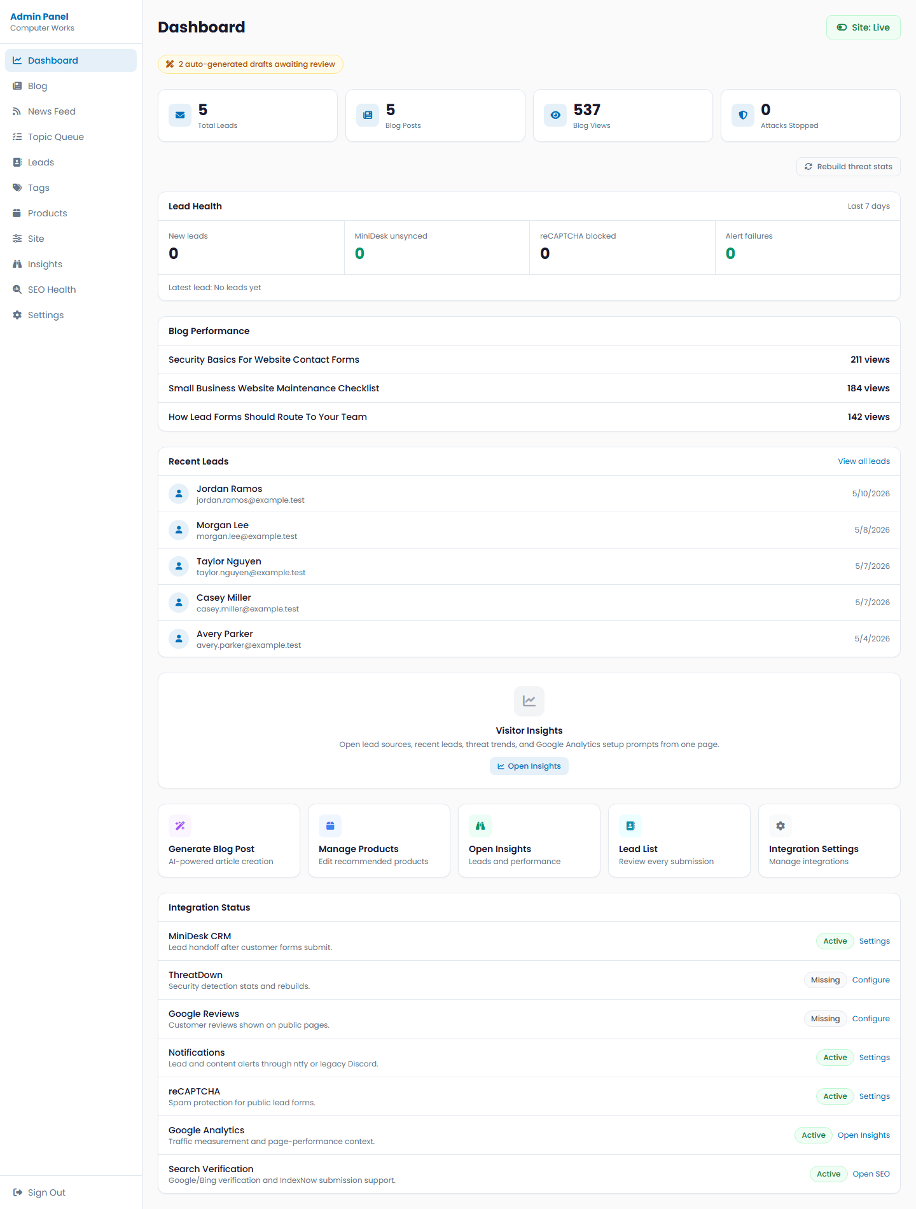Click the Dashboard chart icon in sidebar
The image size is (916, 1209).
tap(17, 60)
